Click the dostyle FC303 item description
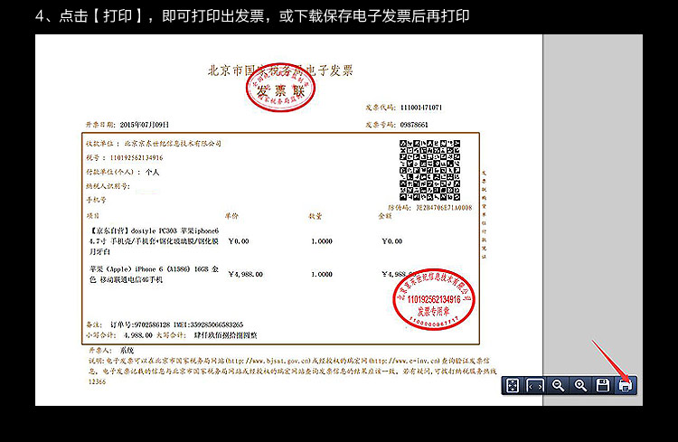 tap(154, 241)
